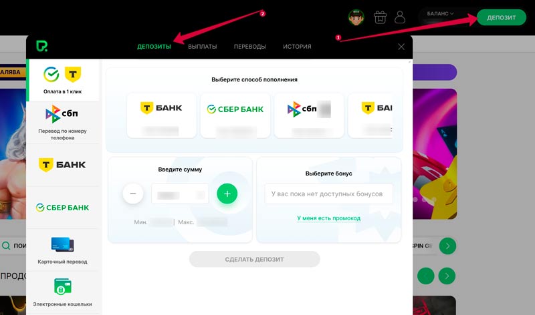Switch to the Выплаты tab
The width and height of the screenshot is (535, 315).
coord(203,46)
